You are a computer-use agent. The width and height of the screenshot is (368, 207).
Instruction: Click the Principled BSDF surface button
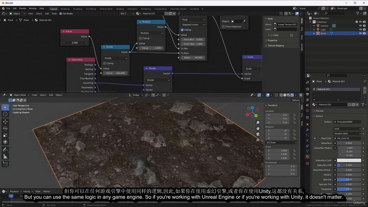[x=347, y=122]
